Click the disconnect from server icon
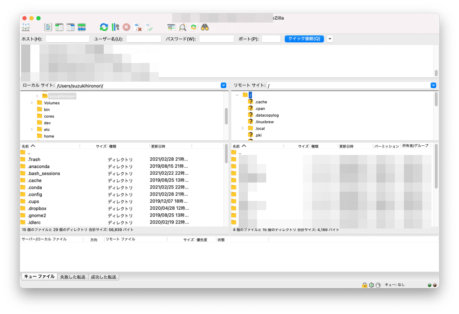This screenshot has height=314, width=459. (138, 27)
